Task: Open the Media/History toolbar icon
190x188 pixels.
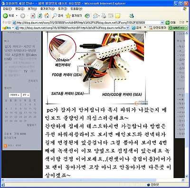Action: click(x=87, y=16)
